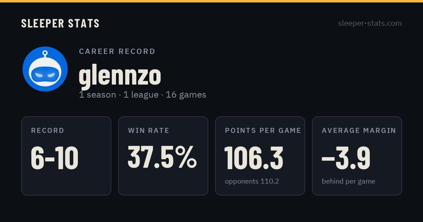Click the opponents 110.2 subtext
Screen dimensions: 423x222
(252, 181)
